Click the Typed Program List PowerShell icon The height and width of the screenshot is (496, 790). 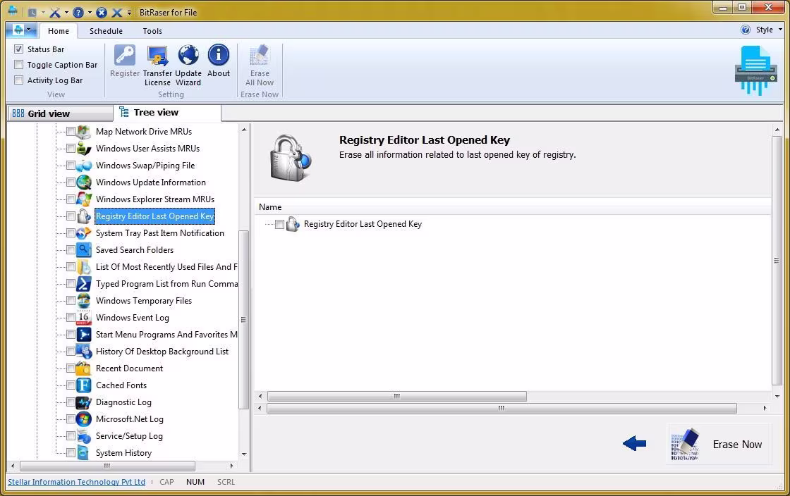click(x=84, y=284)
